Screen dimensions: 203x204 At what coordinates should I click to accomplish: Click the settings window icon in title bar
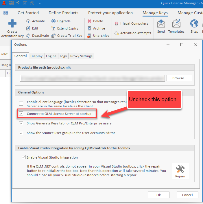click(x=25, y=3)
